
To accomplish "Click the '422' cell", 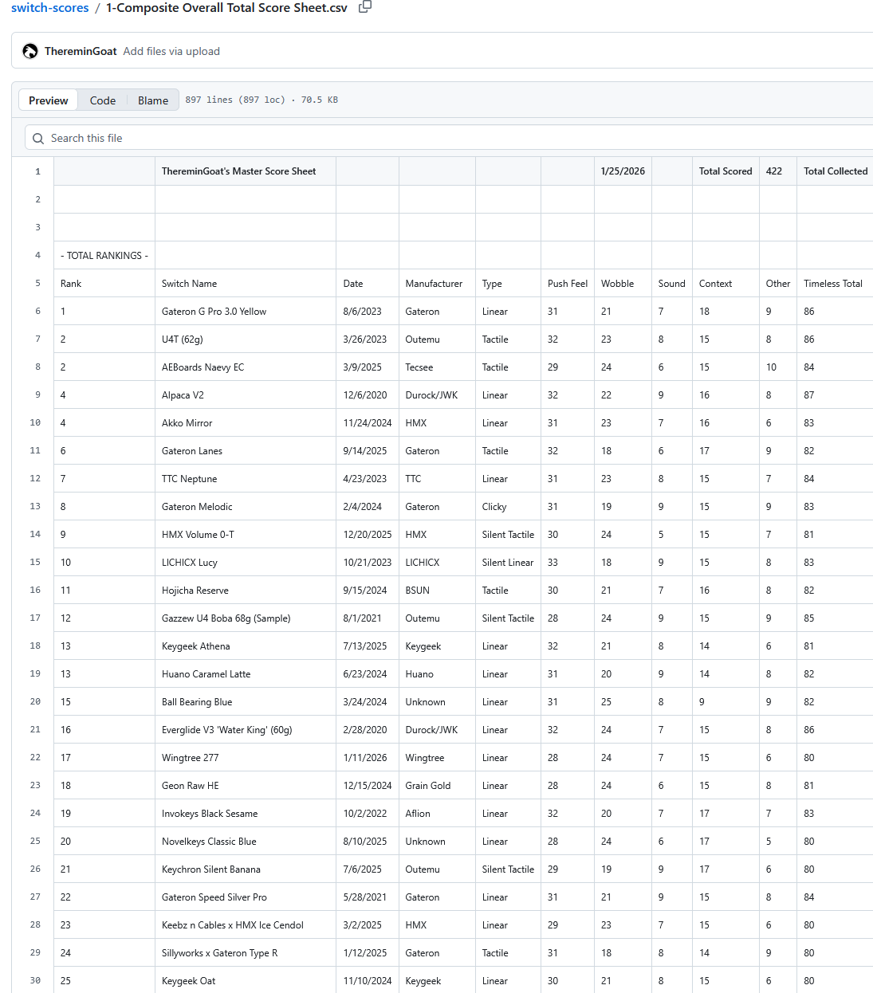I will point(778,171).
